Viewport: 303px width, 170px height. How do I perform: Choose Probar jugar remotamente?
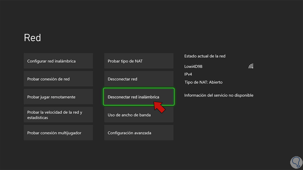(x=58, y=97)
